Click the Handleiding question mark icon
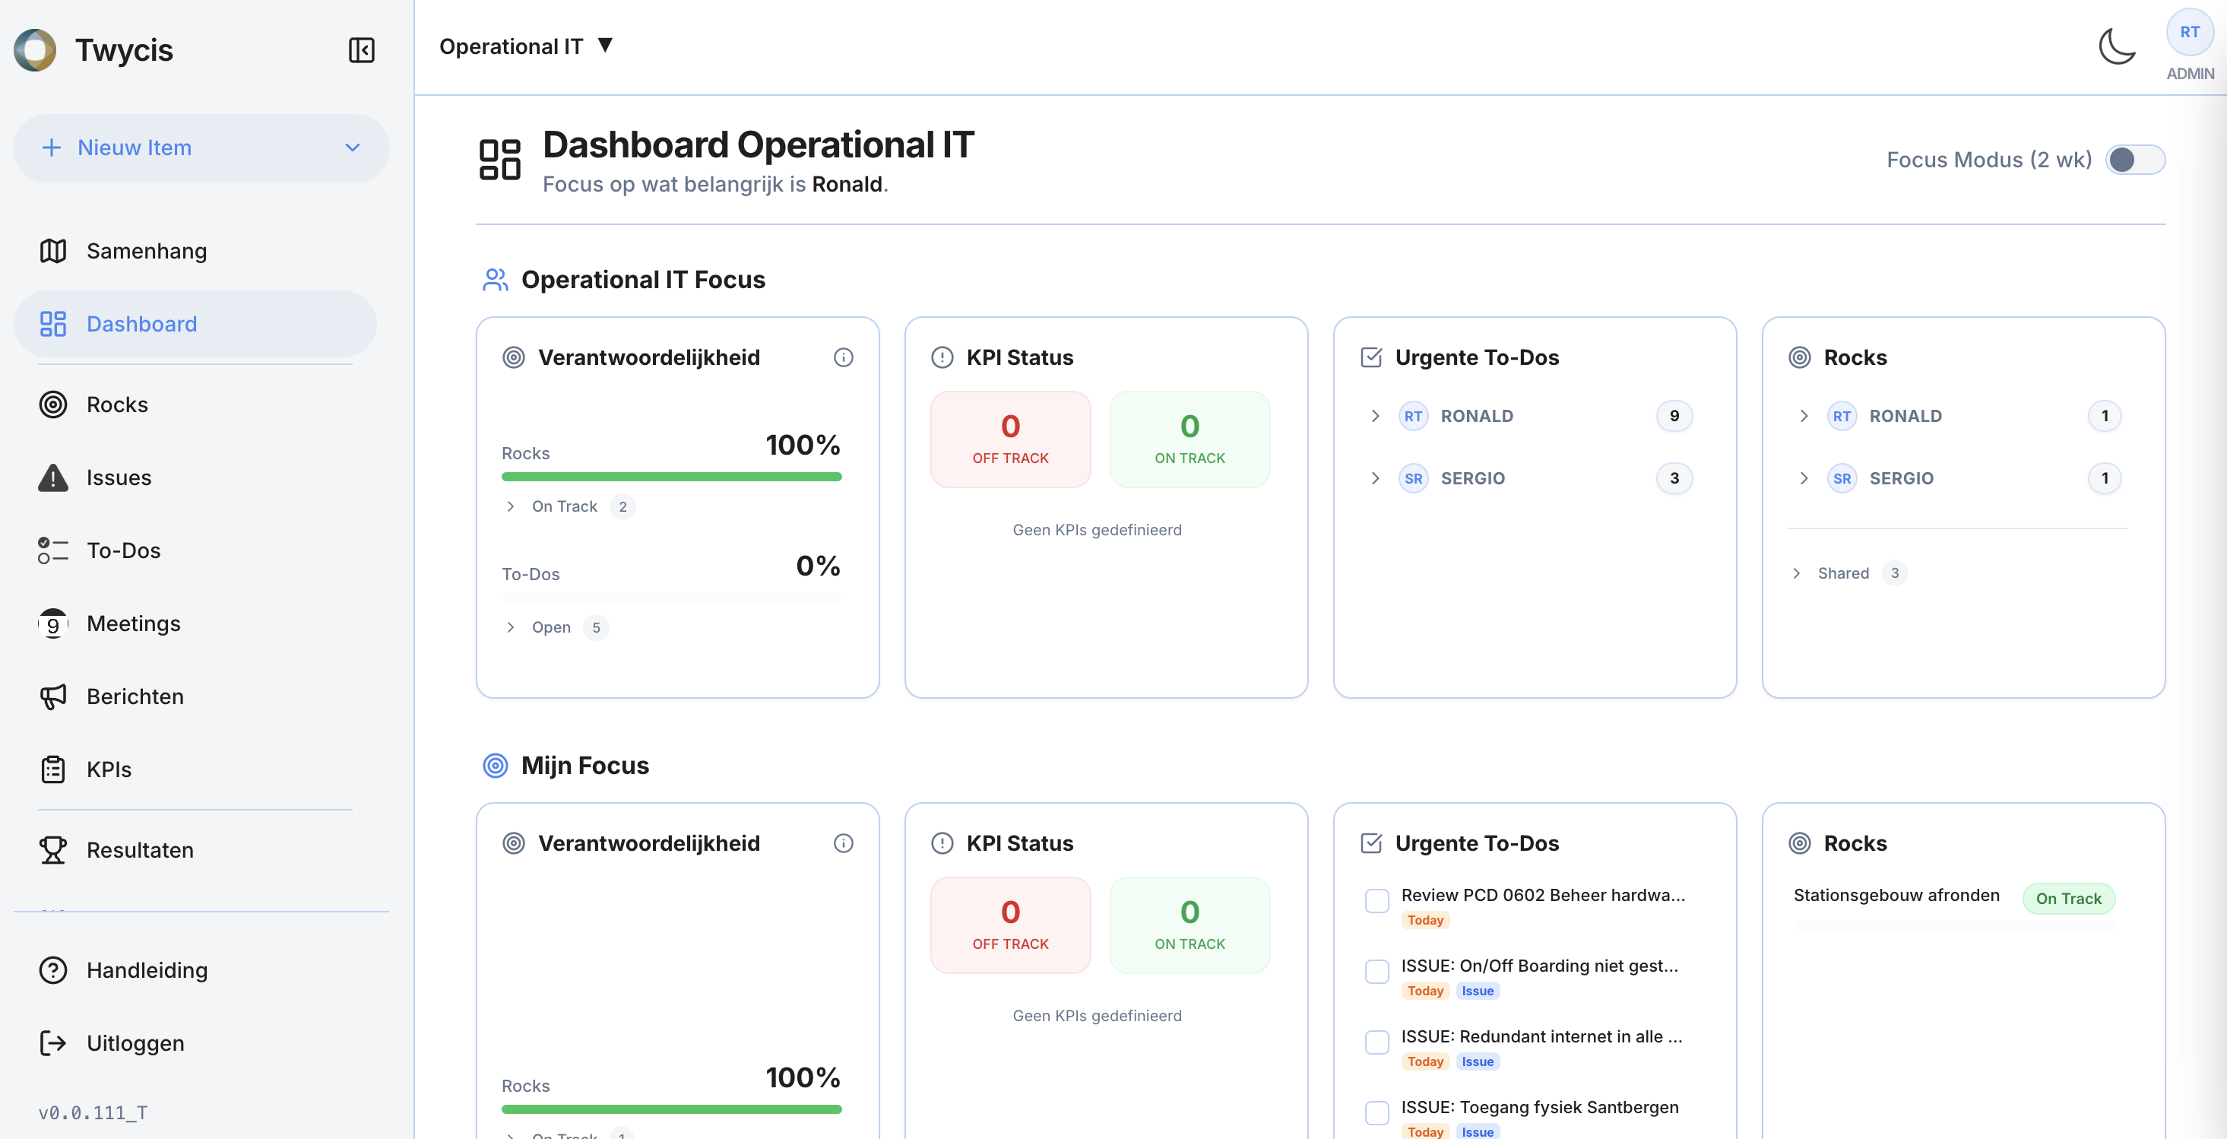The width and height of the screenshot is (2227, 1139). 52,970
